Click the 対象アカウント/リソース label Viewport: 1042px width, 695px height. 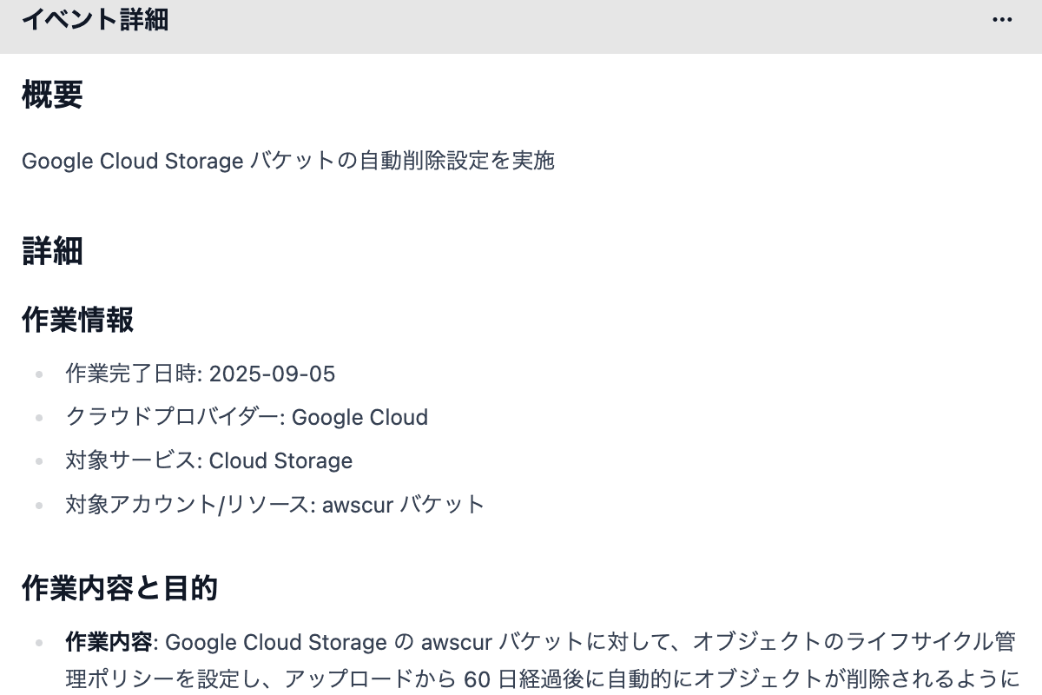click(x=189, y=505)
